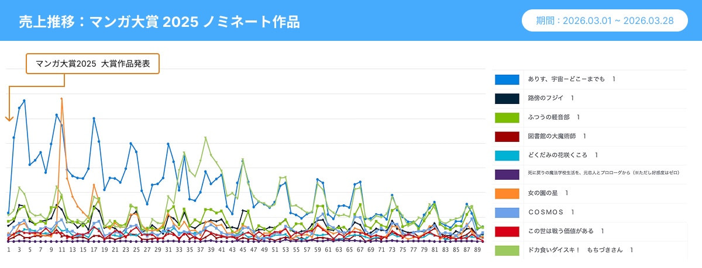
Task: Select the dark red 図書館の大魔術師 swatch
Action: click(x=507, y=136)
